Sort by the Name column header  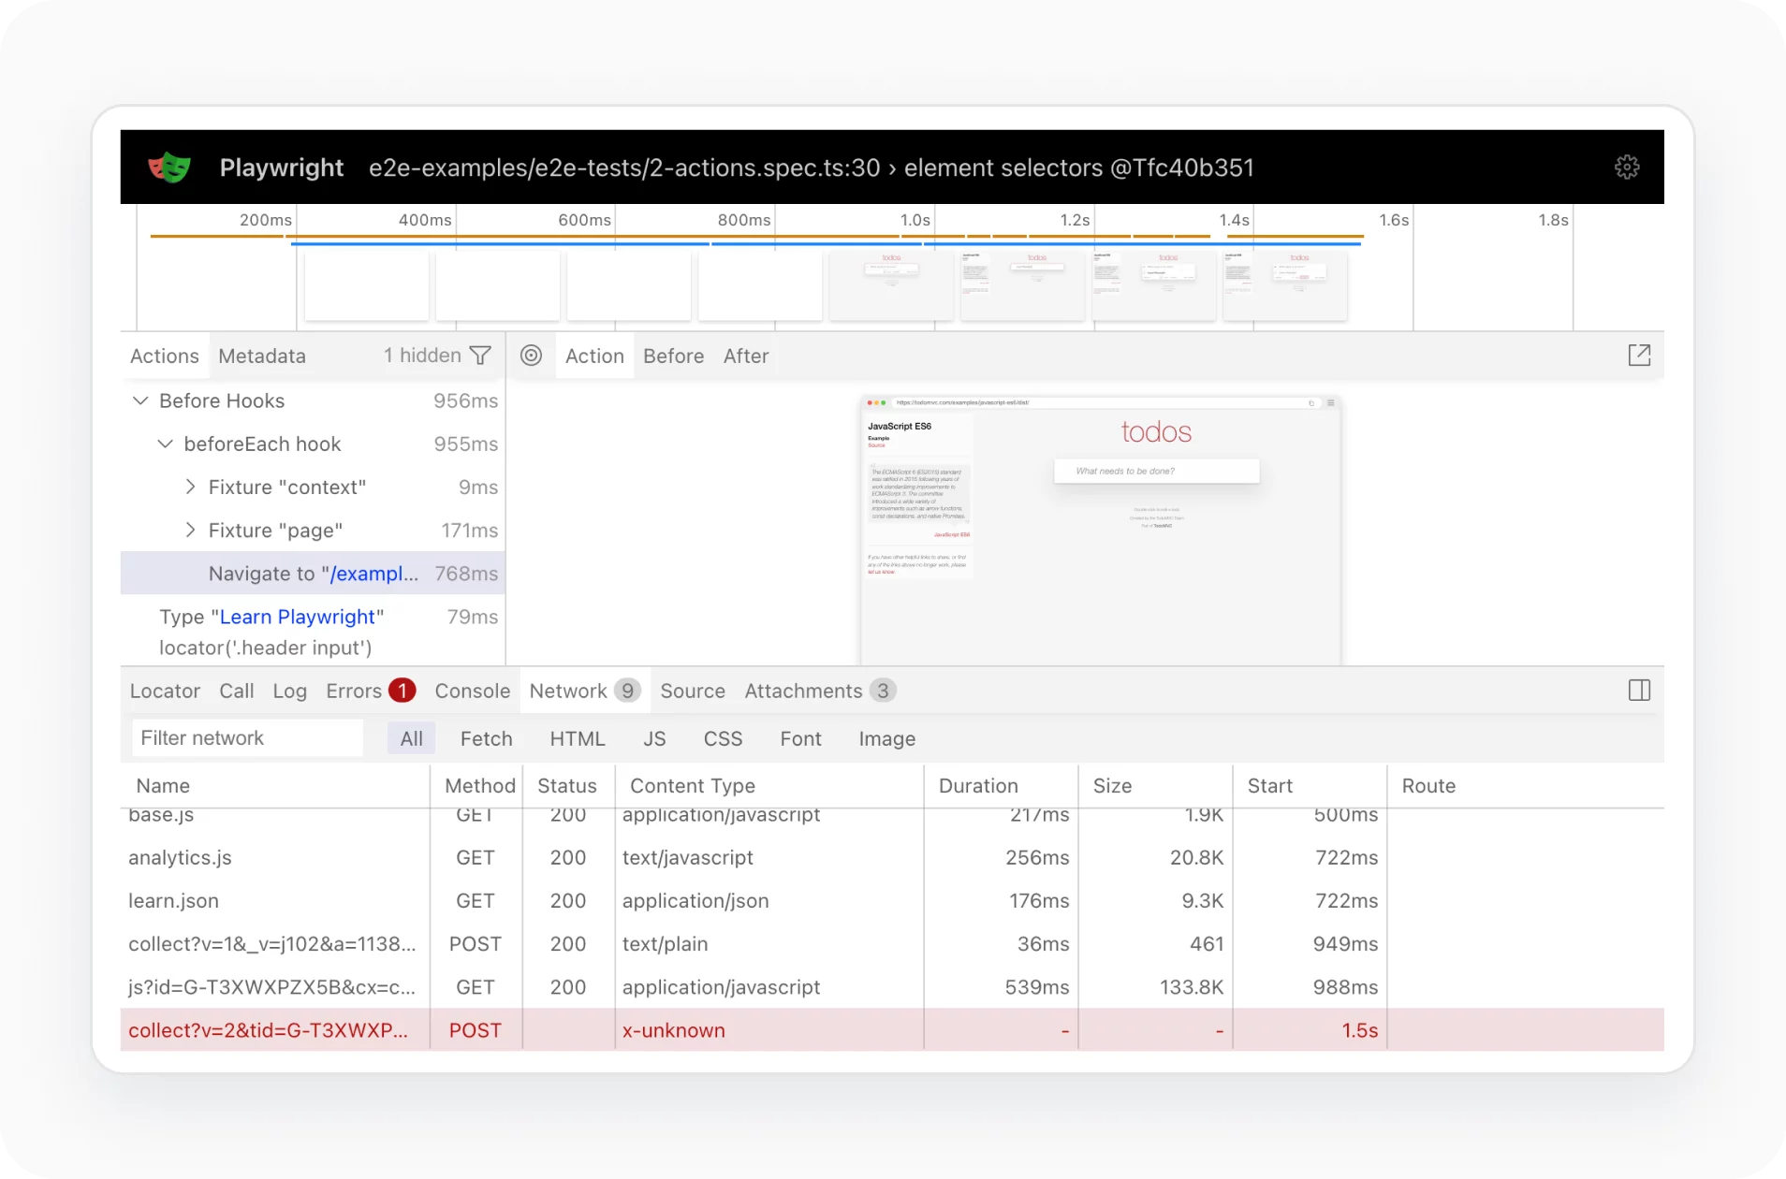(275, 786)
